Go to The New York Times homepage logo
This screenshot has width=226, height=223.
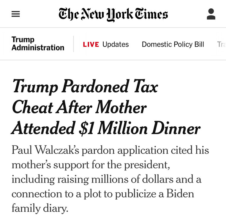[x=113, y=14]
